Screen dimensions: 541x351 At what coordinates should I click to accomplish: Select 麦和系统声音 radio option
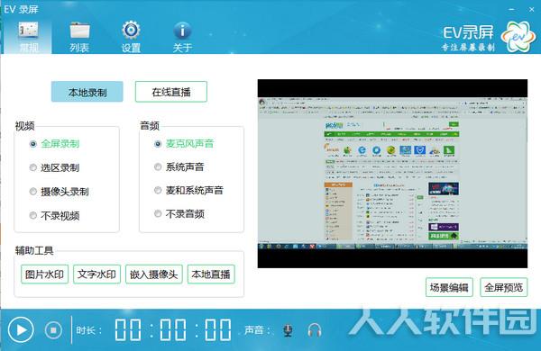pos(188,190)
